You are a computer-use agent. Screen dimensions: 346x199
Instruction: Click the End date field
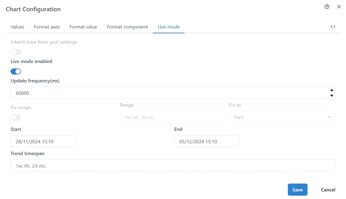point(207,141)
